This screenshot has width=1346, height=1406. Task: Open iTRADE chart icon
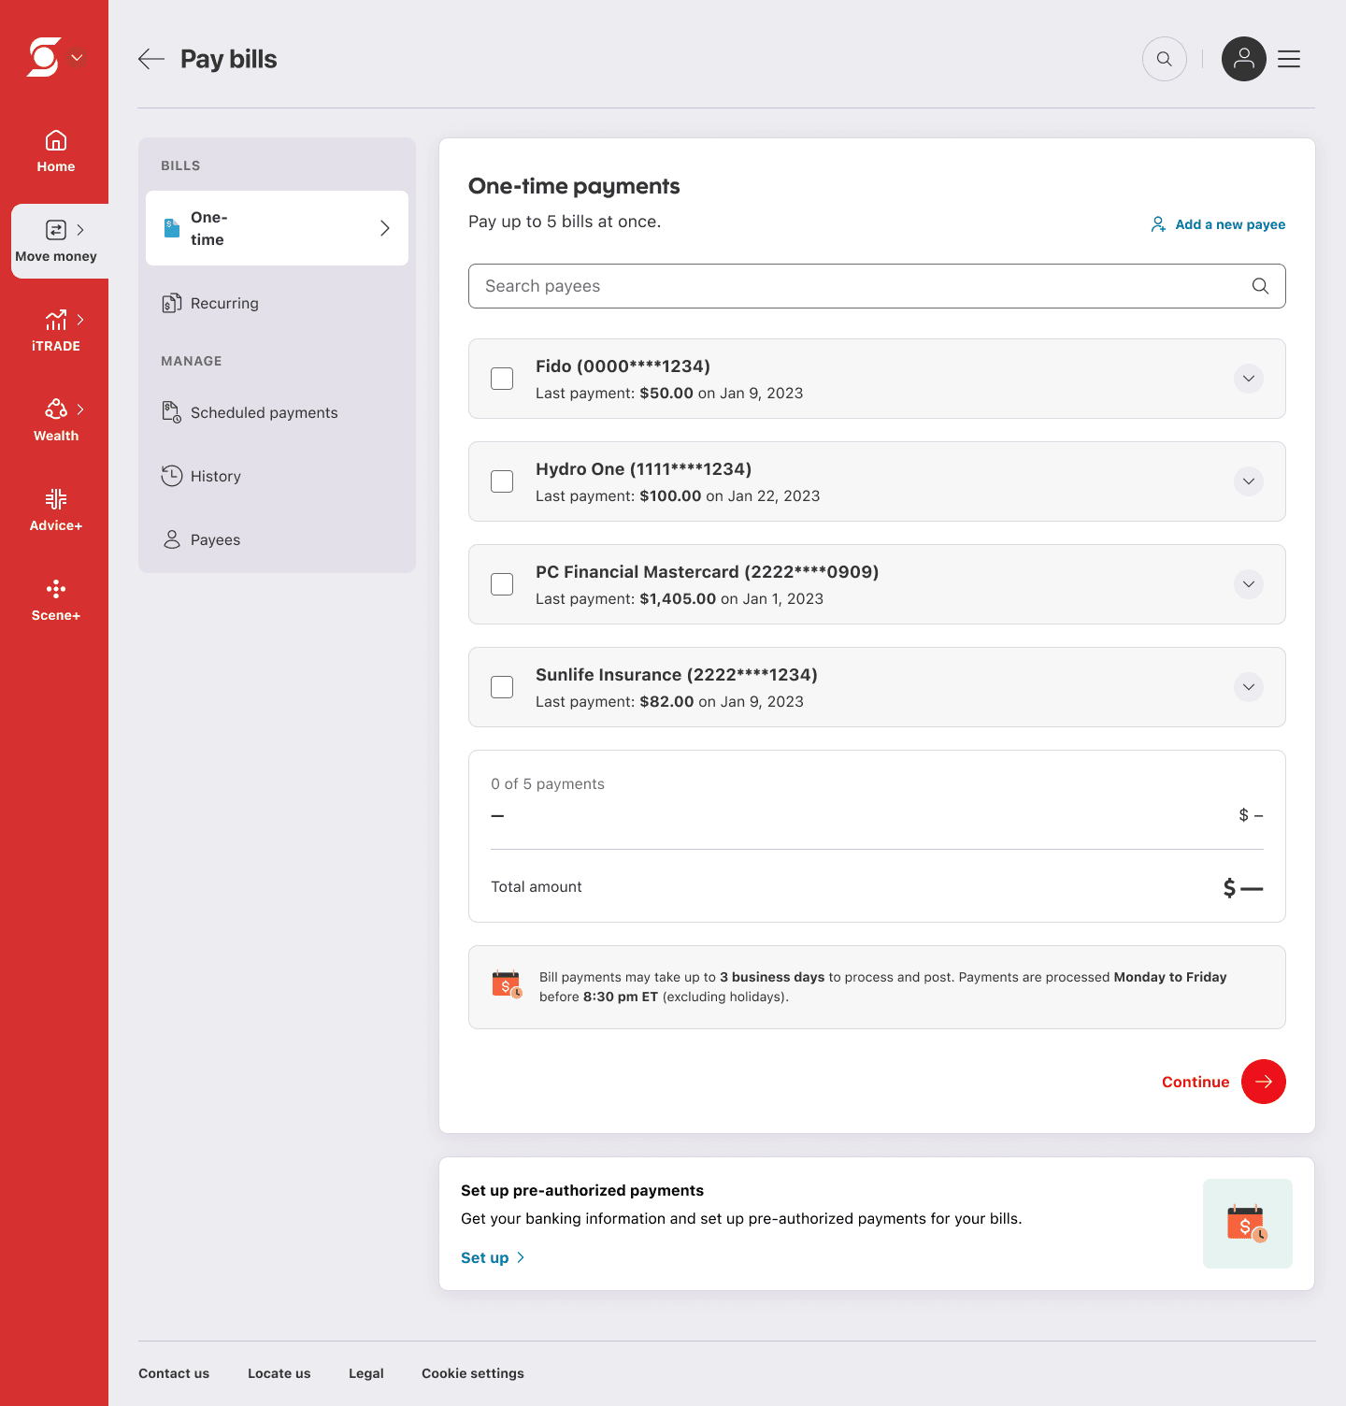56,320
